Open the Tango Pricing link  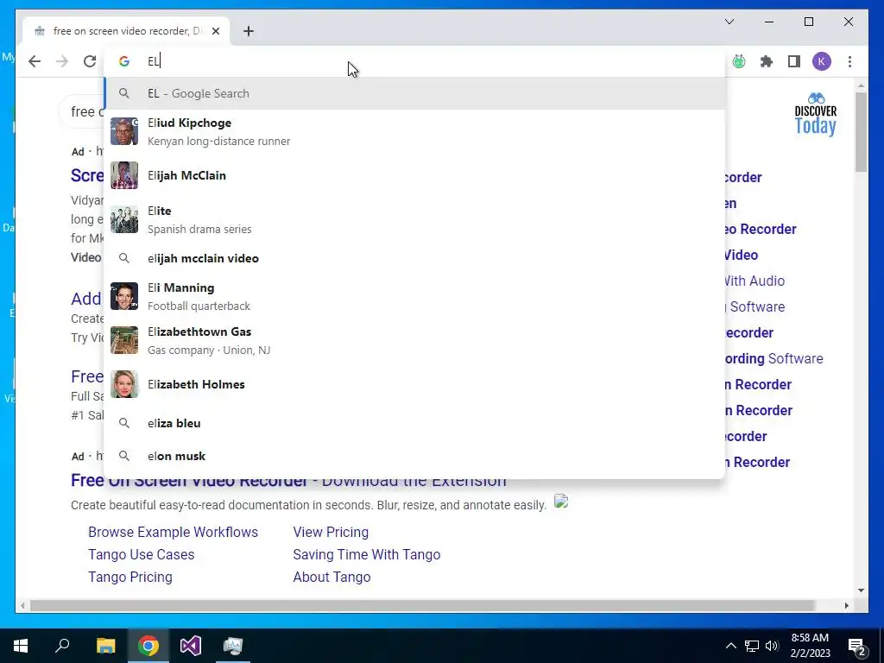130,578
